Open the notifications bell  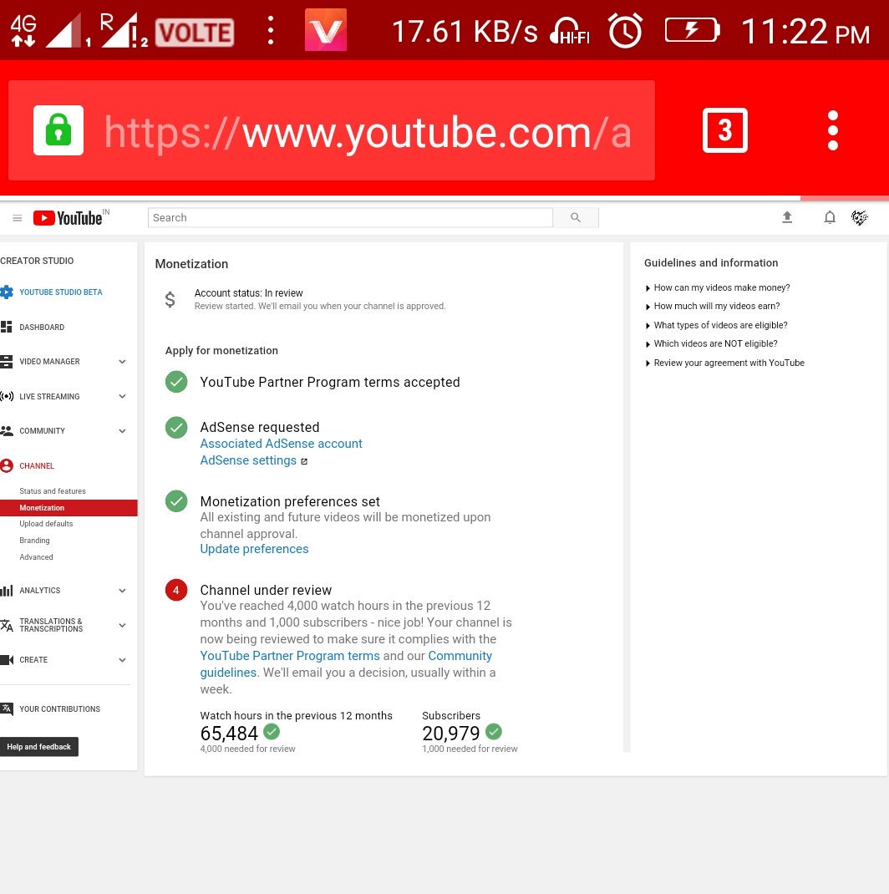click(x=830, y=217)
